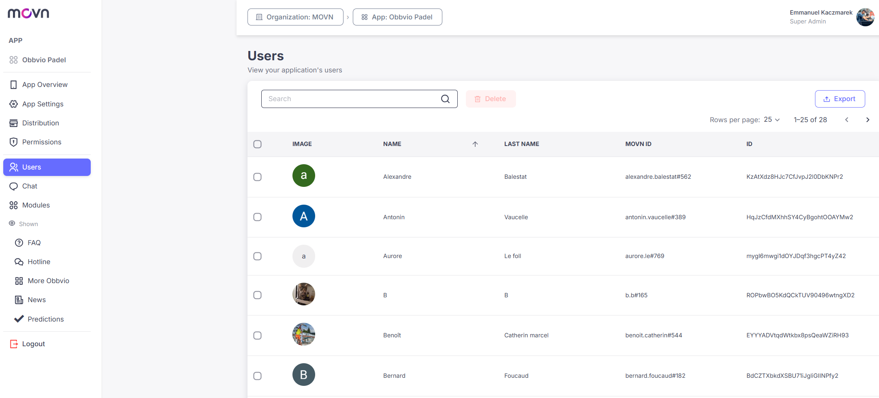Screen dimensions: 879x398
Task: Open the Rows per page dropdown
Action: click(772, 120)
